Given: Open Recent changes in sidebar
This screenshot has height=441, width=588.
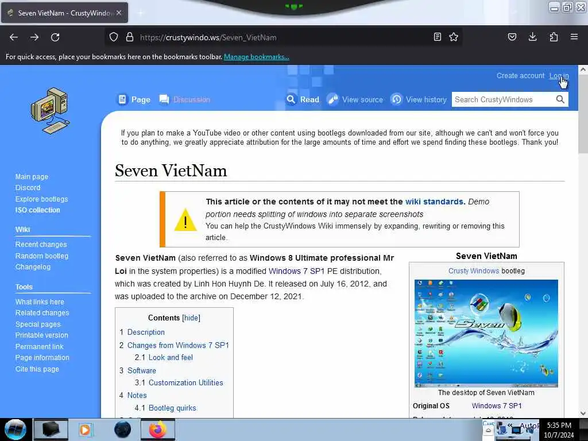Looking at the screenshot, I should pos(41,245).
